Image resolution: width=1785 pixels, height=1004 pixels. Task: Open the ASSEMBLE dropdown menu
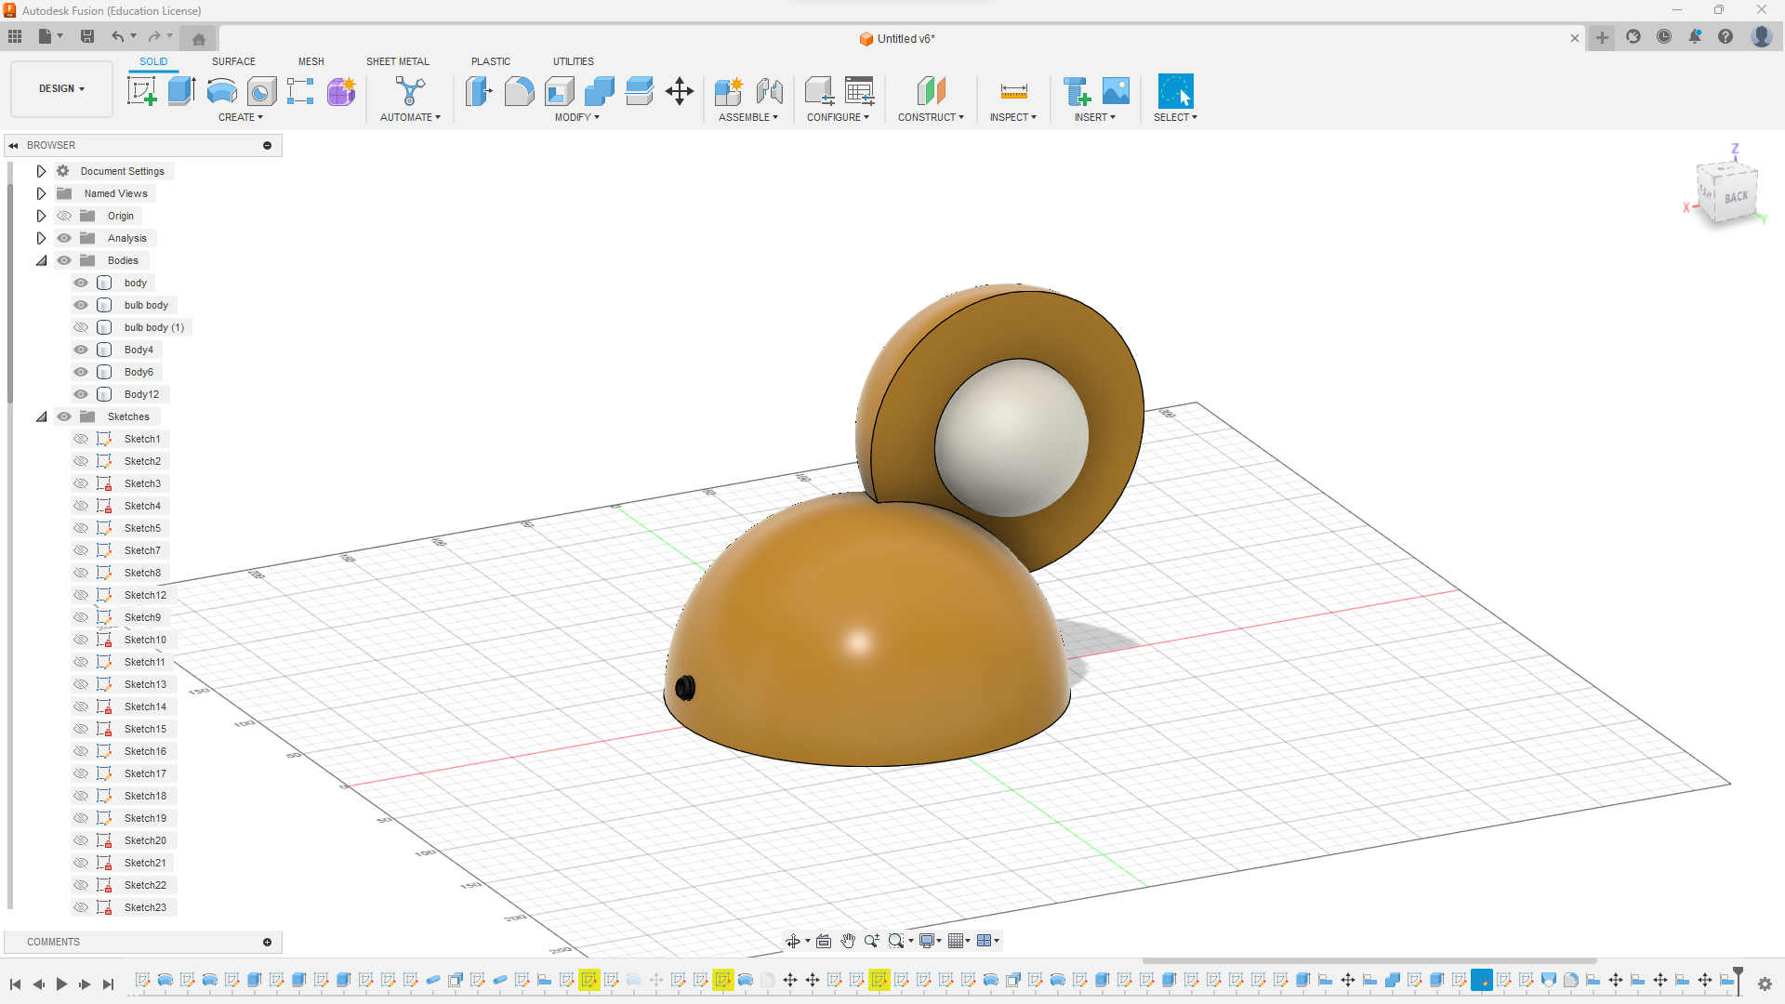click(x=748, y=117)
